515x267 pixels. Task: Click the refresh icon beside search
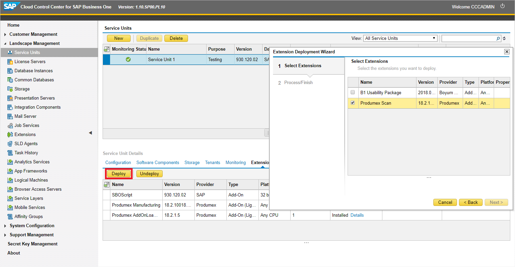[505, 38]
